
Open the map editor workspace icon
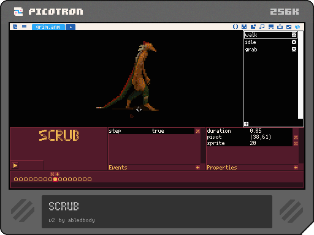pos(253,27)
